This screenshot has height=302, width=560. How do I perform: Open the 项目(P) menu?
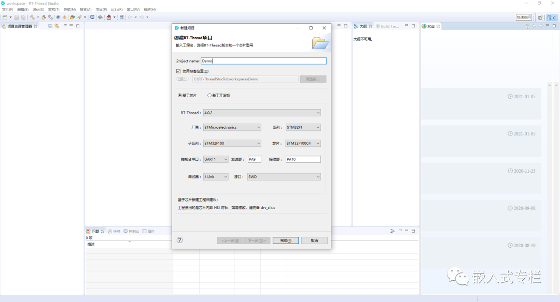101,10
